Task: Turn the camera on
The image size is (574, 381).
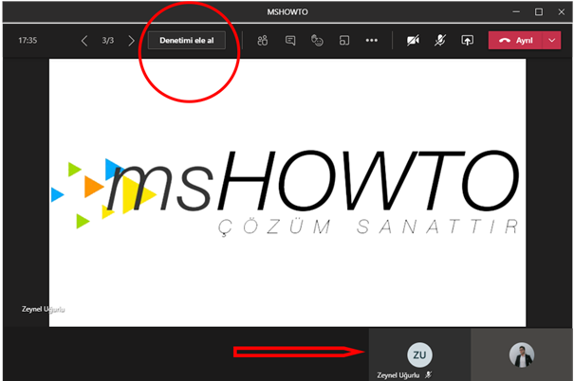Action: point(413,40)
